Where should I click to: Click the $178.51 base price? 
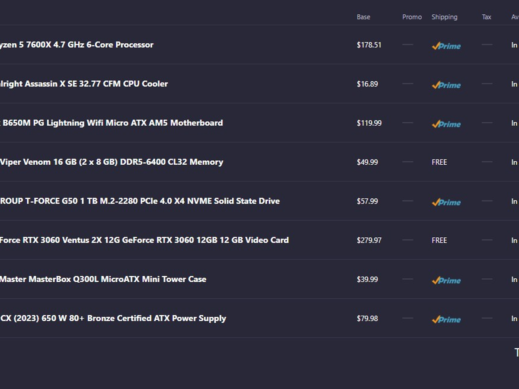tap(369, 45)
